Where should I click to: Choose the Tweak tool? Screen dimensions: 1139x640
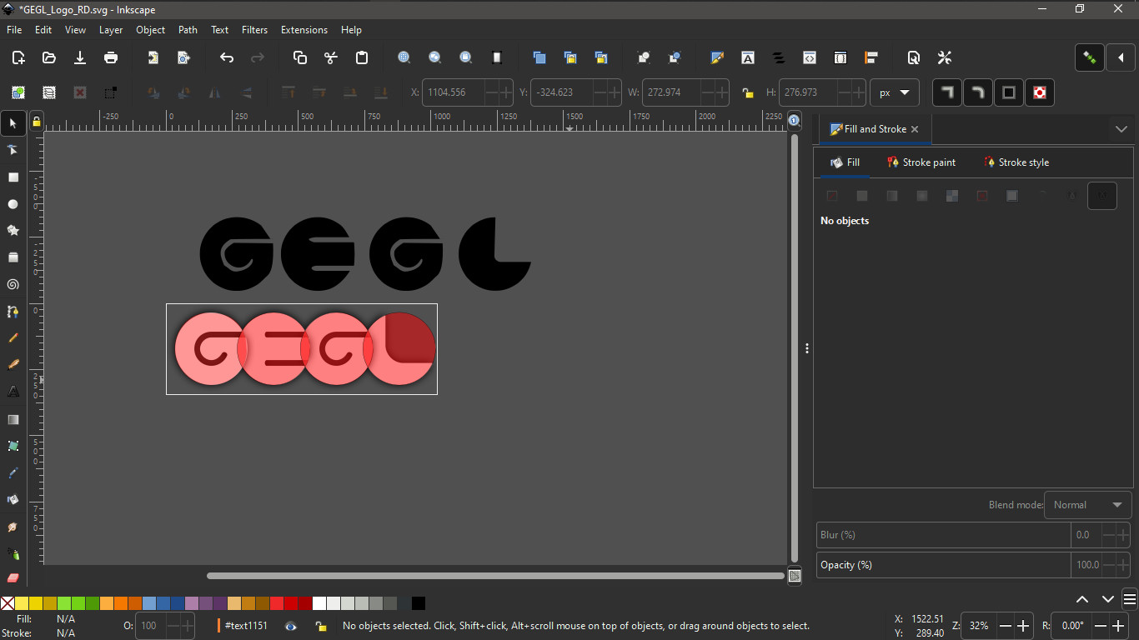[x=13, y=527]
